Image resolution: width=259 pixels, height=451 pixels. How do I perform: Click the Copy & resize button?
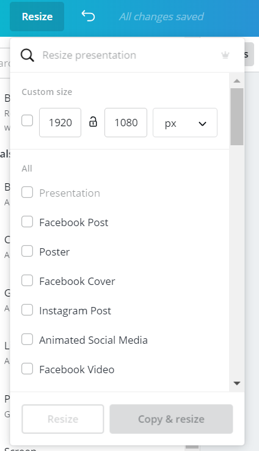pos(171,419)
